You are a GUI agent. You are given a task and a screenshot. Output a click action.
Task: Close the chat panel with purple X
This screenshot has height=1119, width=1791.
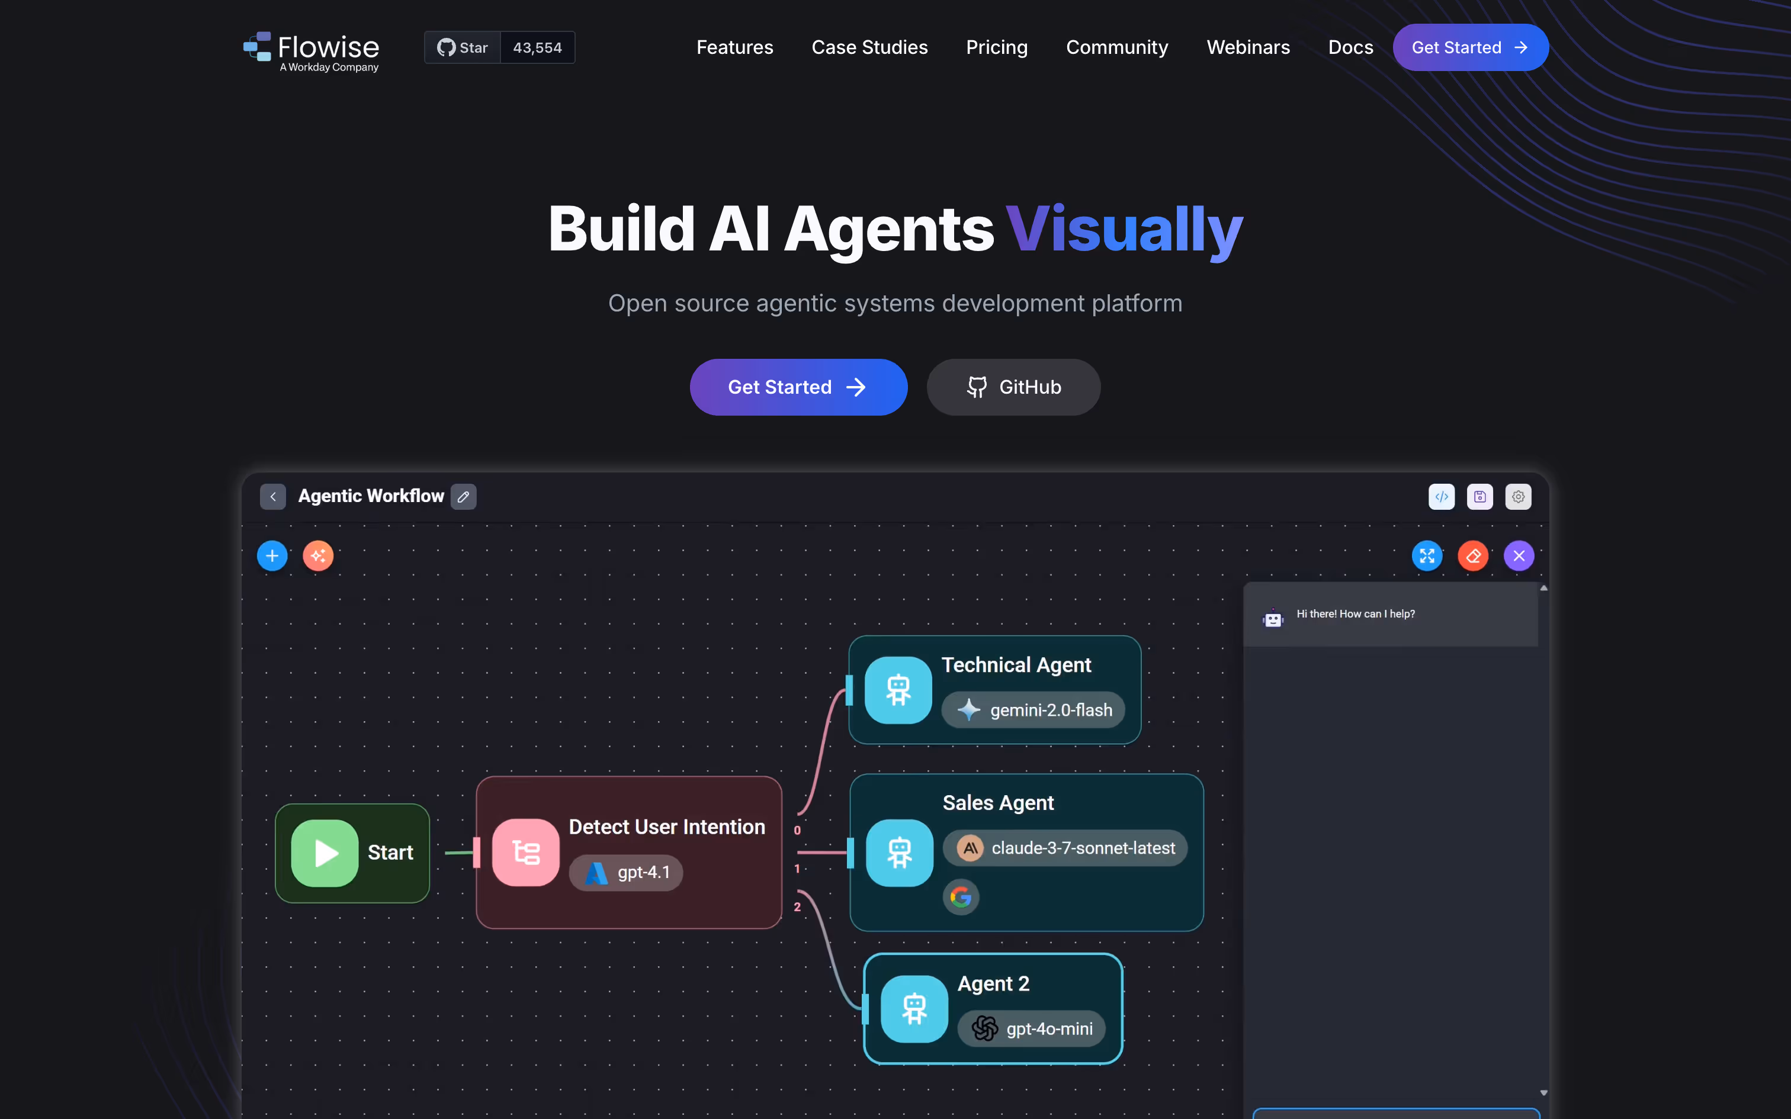[1519, 556]
